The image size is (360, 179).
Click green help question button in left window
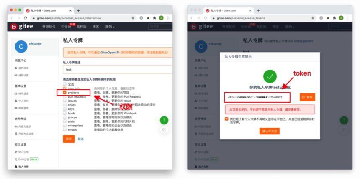click(x=164, y=120)
